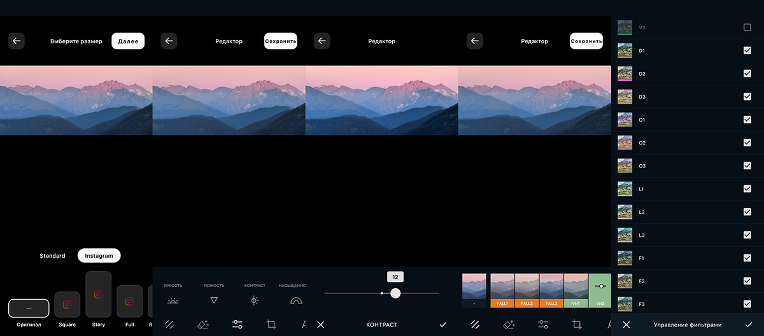764x336 pixels.
Task: Apply the VN1 filter
Action: click(x=576, y=291)
